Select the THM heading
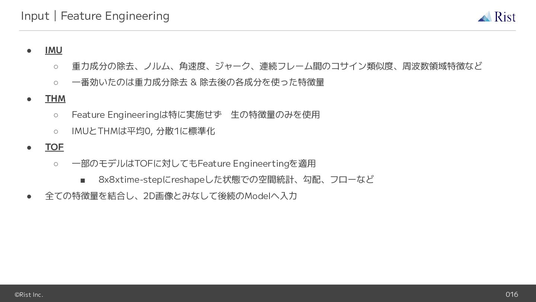This screenshot has width=536, height=302. 55,98
